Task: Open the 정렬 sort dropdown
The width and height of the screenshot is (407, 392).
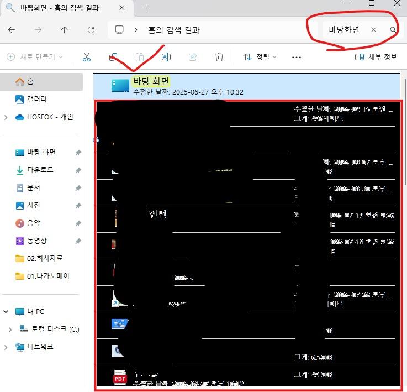Action: [x=259, y=57]
